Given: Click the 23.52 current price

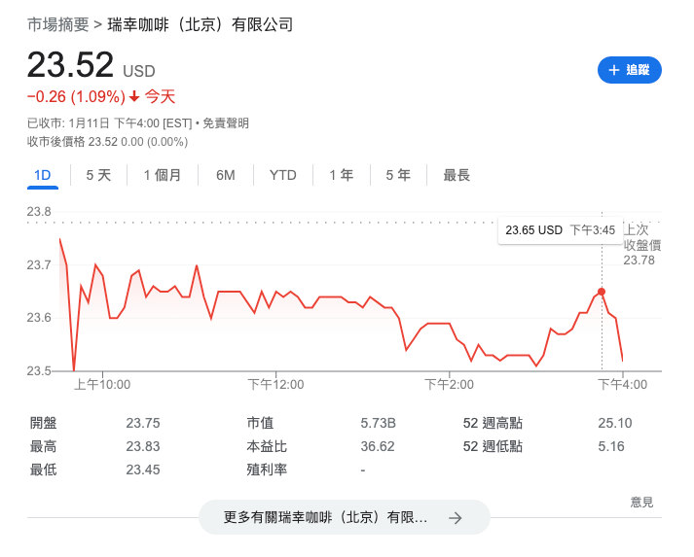Looking at the screenshot, I should 70,65.
